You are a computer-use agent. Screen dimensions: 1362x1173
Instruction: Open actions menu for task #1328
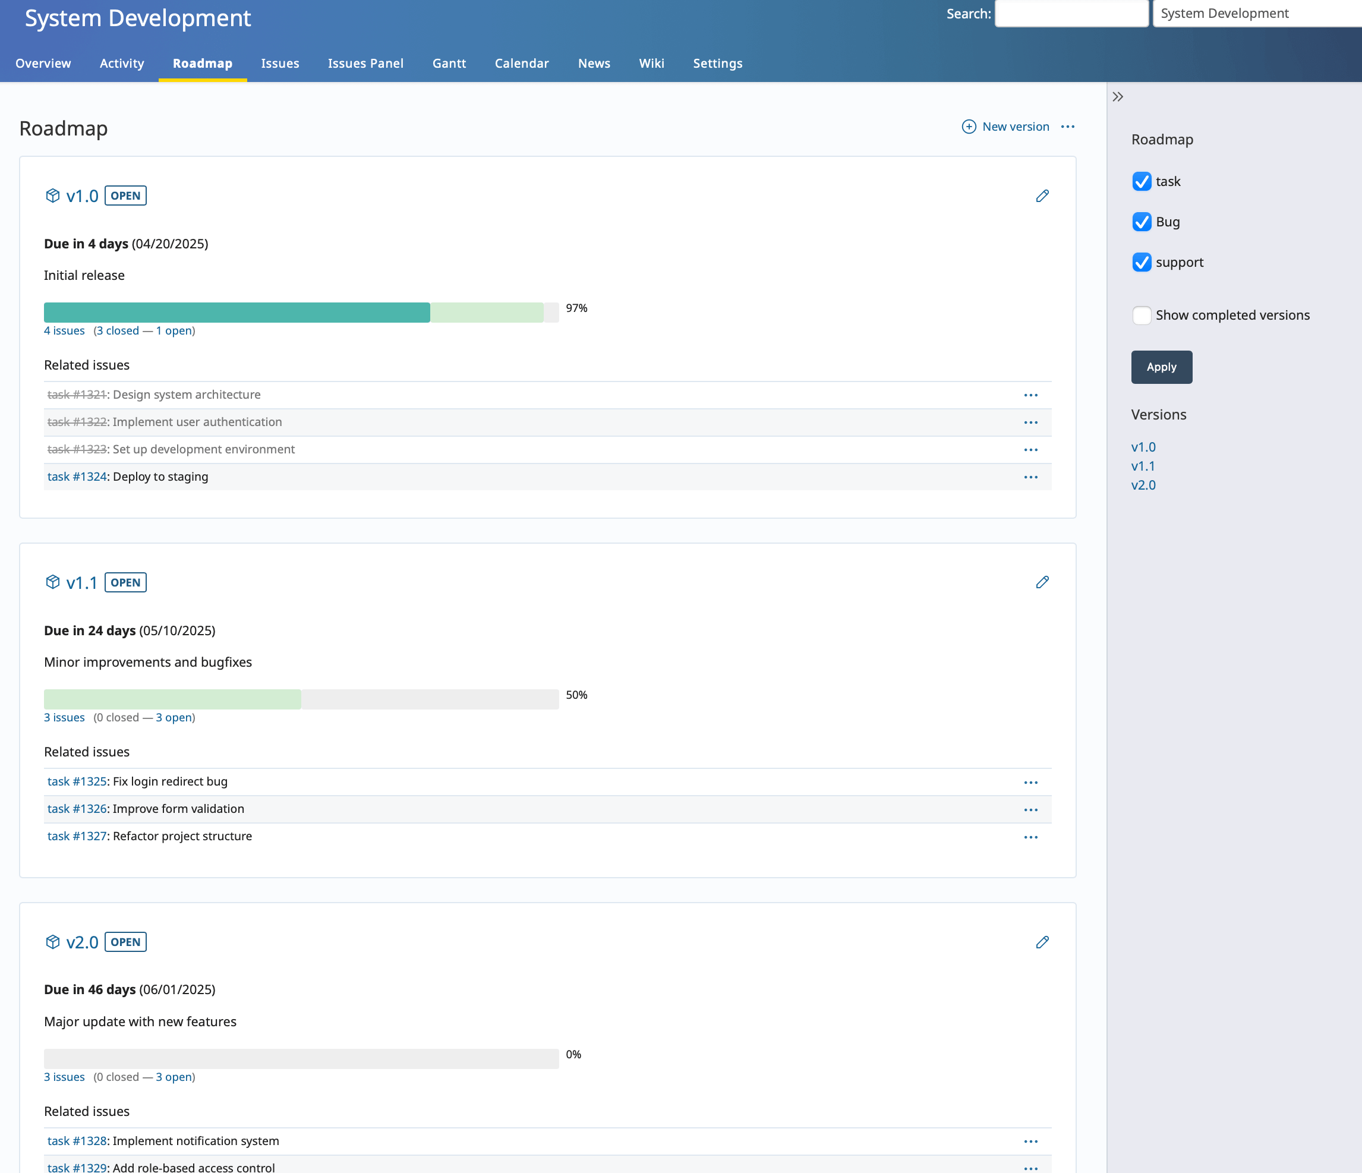click(1030, 1142)
